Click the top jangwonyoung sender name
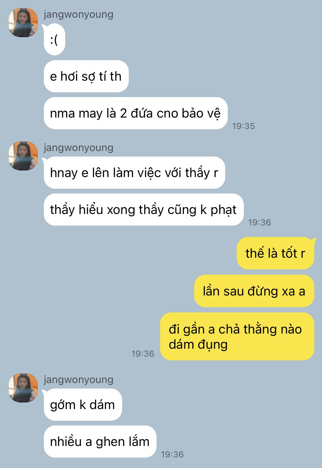Screen dimensions: 322x468 coord(78,14)
